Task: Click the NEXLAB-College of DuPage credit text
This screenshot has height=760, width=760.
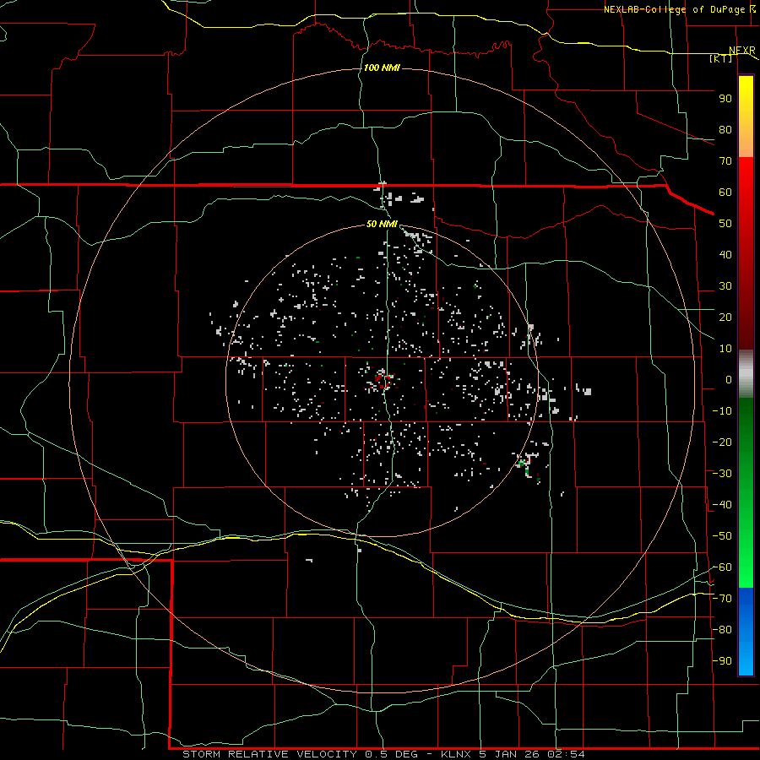Action: [x=674, y=9]
